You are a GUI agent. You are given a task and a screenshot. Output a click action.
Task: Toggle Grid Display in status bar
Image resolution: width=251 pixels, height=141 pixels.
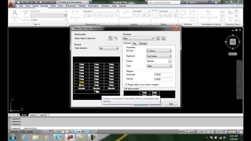(51, 132)
